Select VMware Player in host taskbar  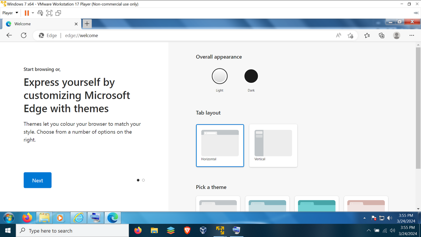pyautogui.click(x=220, y=230)
